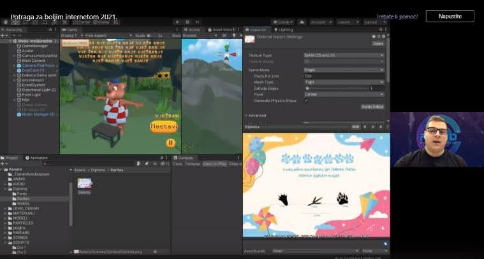Click the scene orientation gizmo
The height and width of the screenshot is (259, 484).
[x=227, y=54]
